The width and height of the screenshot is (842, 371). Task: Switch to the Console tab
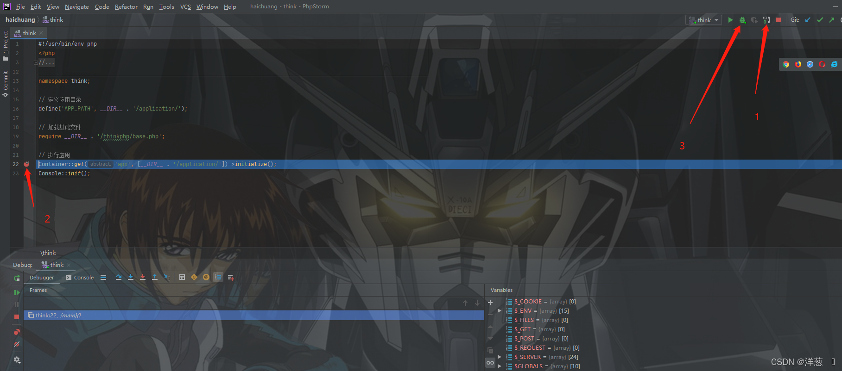pyautogui.click(x=80, y=278)
